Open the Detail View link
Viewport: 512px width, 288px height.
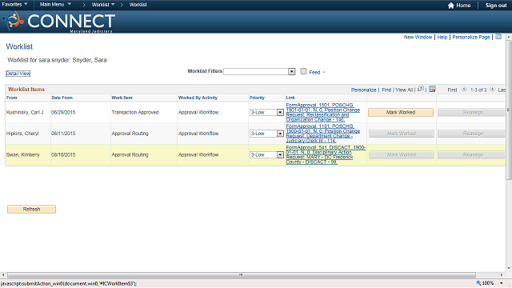18,74
